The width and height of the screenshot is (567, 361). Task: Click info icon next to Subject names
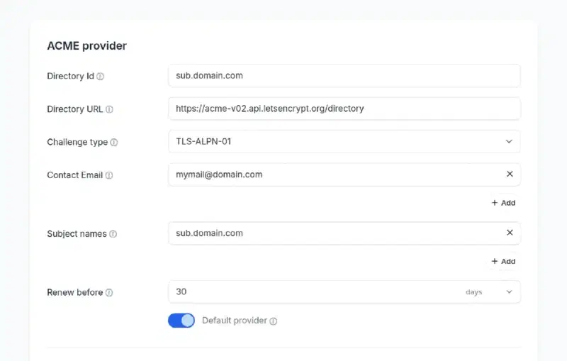(x=113, y=234)
